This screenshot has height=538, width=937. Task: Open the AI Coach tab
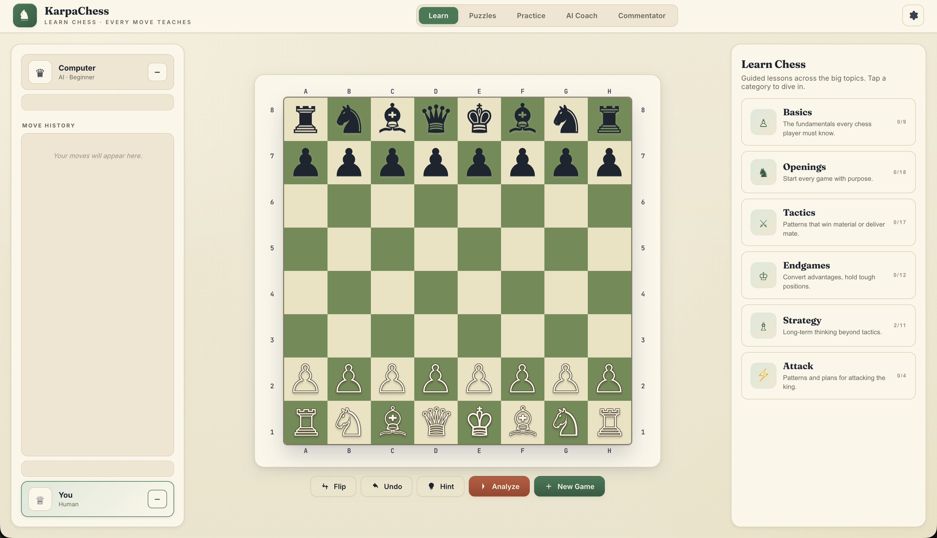(581, 15)
